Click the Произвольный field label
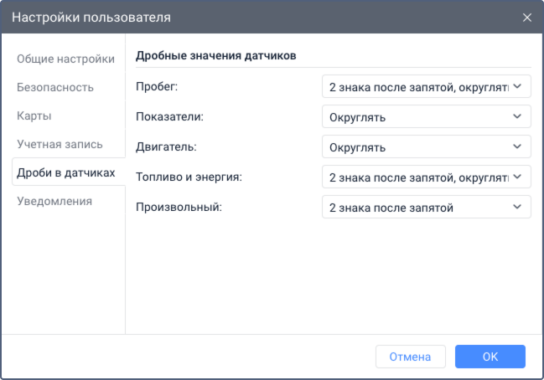 [x=179, y=208]
